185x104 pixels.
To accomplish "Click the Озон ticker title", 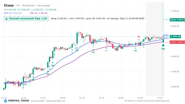I will coord(9,5).
